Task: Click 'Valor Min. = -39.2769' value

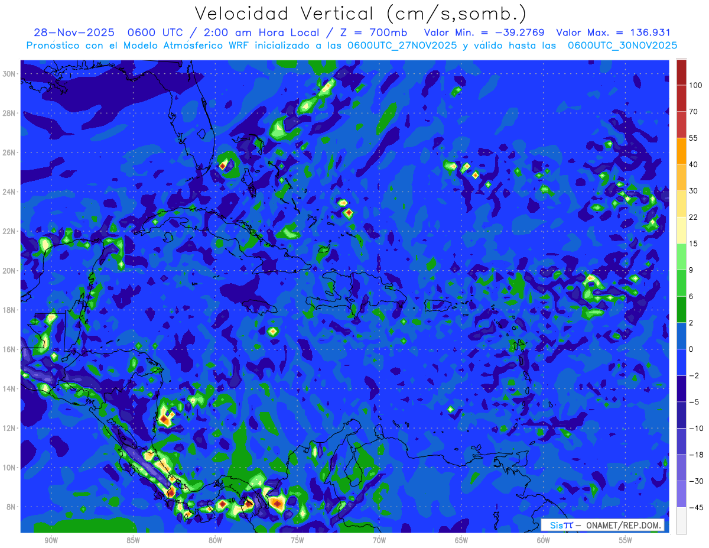Action: pos(484,33)
